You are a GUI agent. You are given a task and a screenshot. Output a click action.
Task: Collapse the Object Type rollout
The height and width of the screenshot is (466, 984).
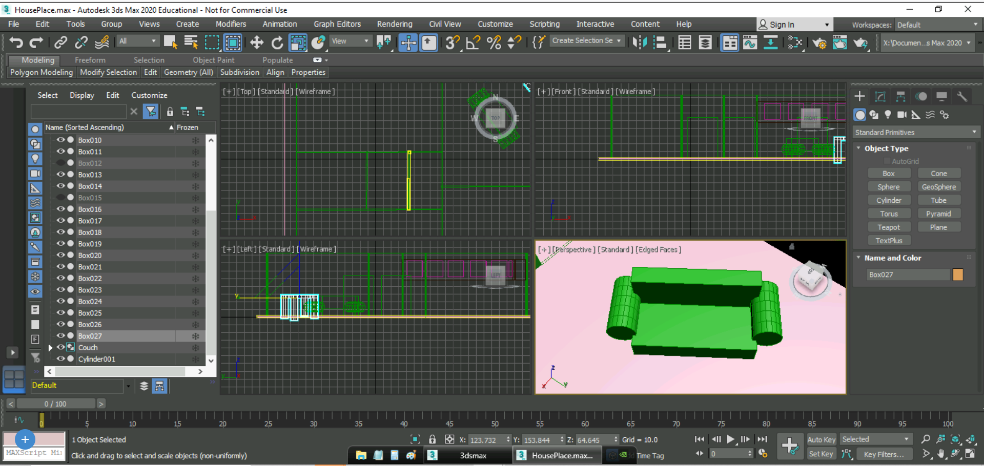(859, 148)
